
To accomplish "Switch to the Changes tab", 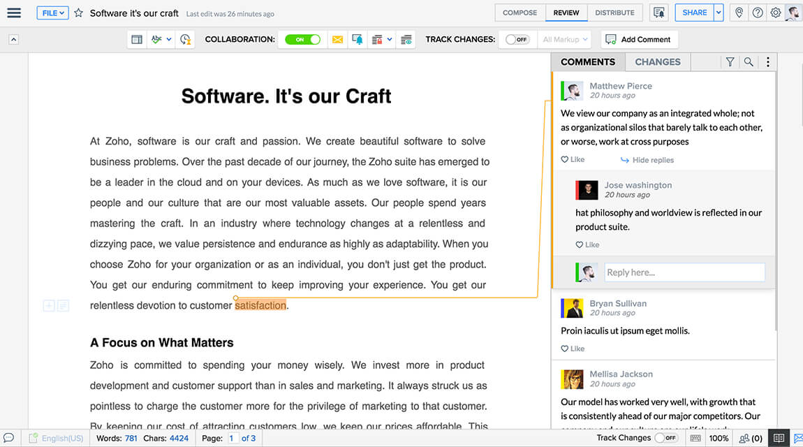I will tap(657, 62).
